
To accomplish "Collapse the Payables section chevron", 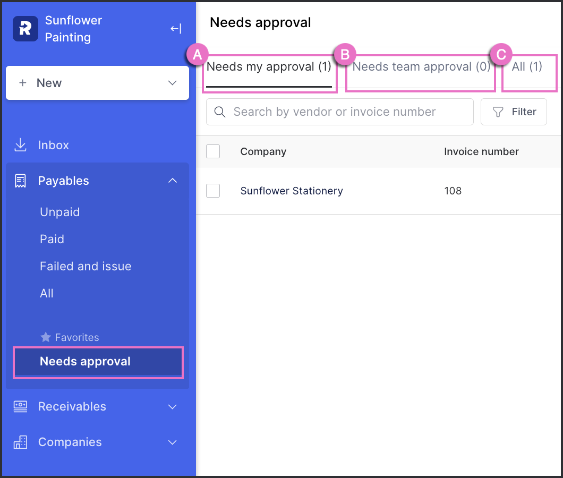I will click(173, 181).
